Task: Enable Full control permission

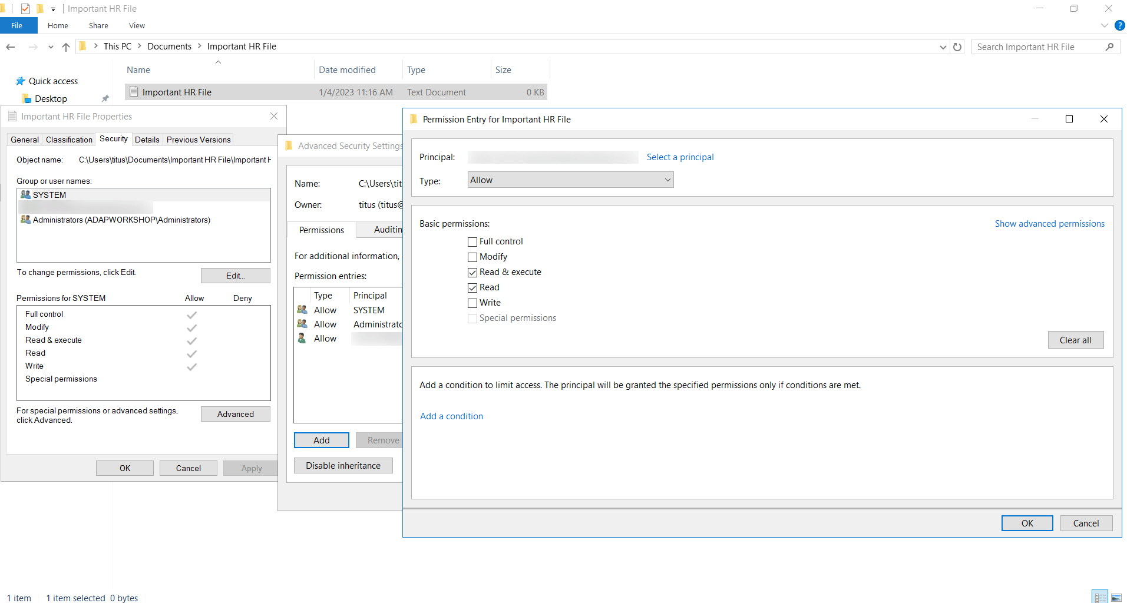Action: [472, 241]
